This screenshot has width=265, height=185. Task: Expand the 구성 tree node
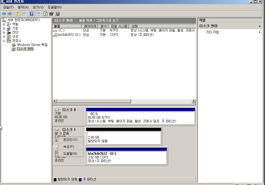[4, 37]
